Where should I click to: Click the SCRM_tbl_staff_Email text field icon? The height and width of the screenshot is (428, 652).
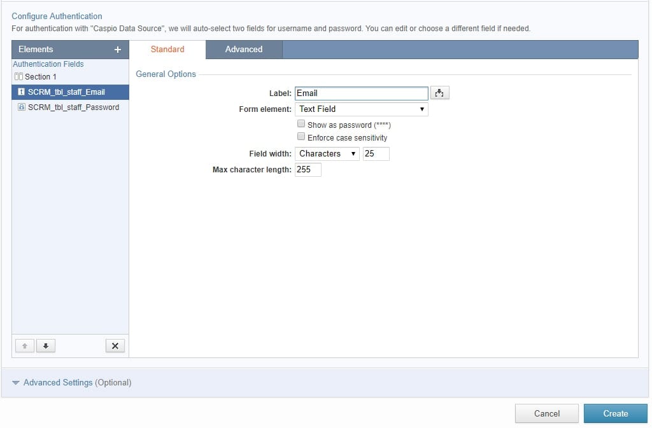21,92
